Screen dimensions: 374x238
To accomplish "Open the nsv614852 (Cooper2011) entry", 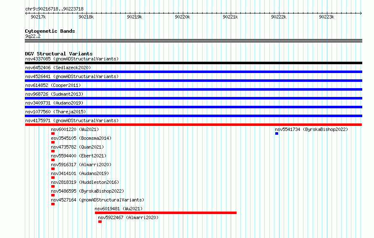I will click(x=53, y=85).
